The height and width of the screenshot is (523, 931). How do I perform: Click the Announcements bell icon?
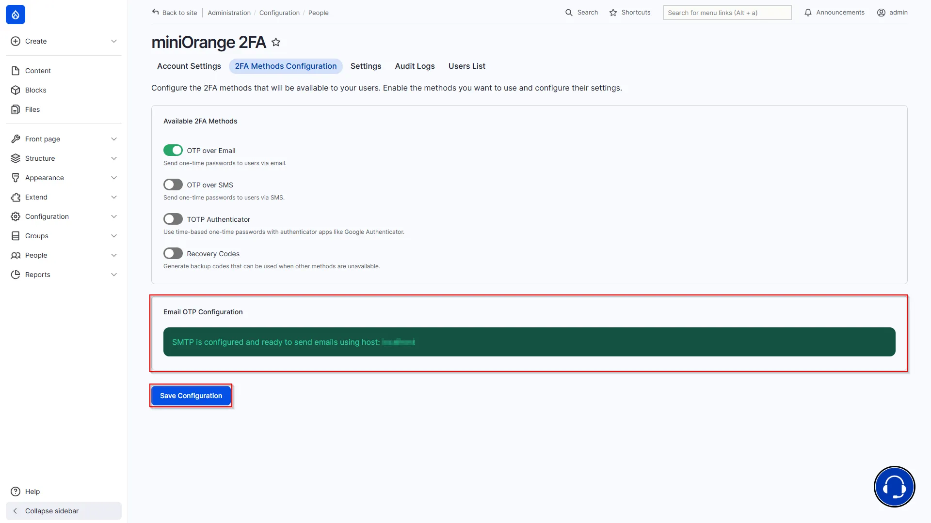tap(808, 13)
